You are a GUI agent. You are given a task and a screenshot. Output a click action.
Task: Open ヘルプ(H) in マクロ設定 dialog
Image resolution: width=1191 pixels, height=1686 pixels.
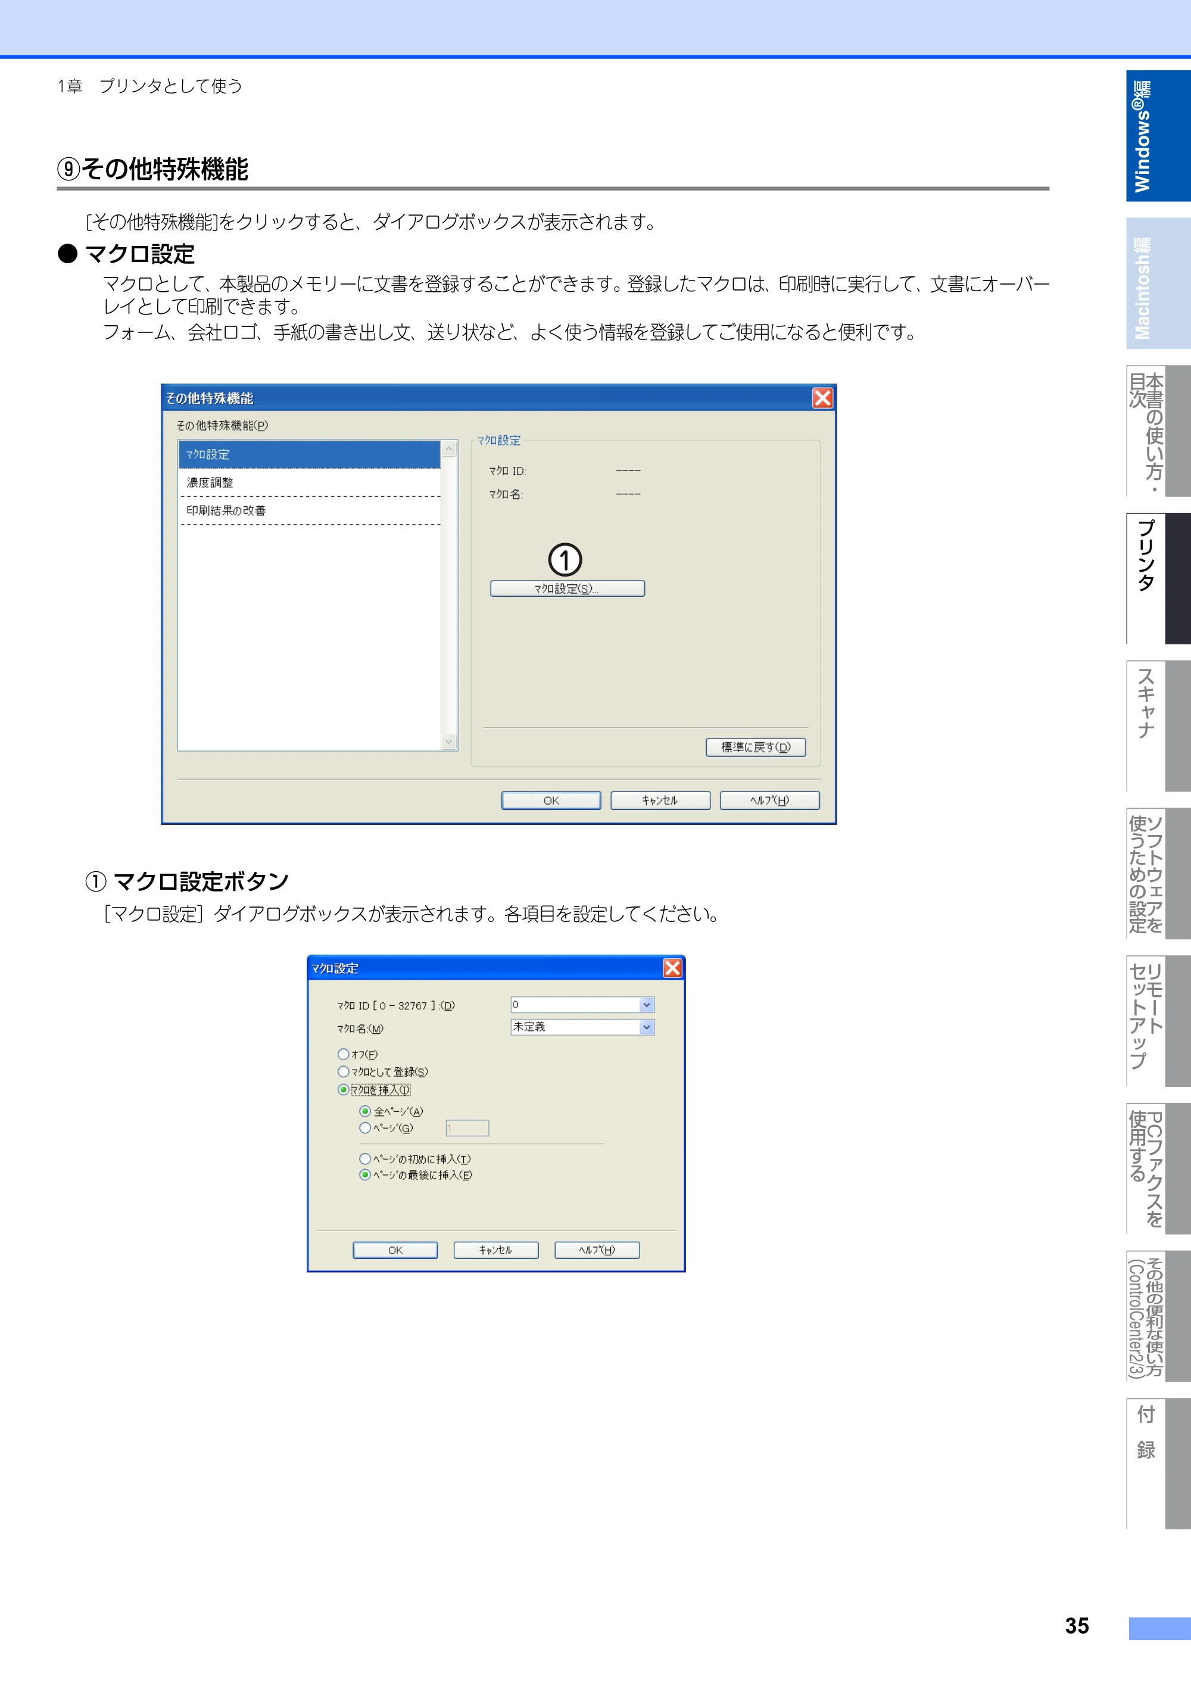(x=597, y=1251)
